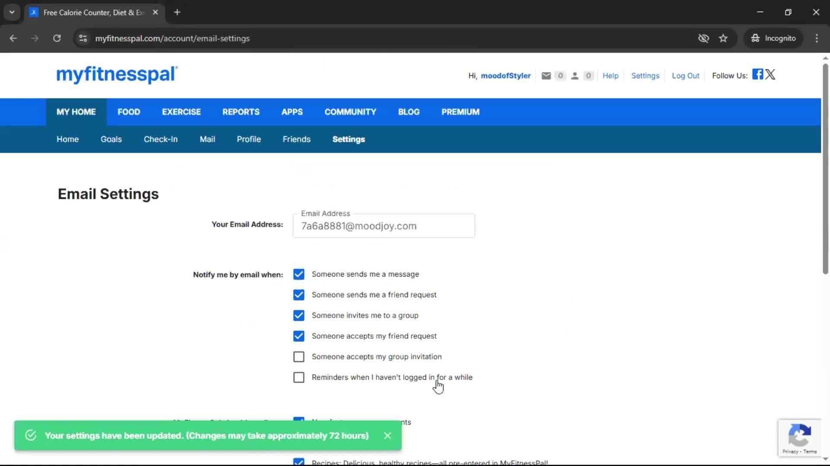The width and height of the screenshot is (830, 466).
Task: Open the tab search dropdown arrow
Action: pos(12,13)
